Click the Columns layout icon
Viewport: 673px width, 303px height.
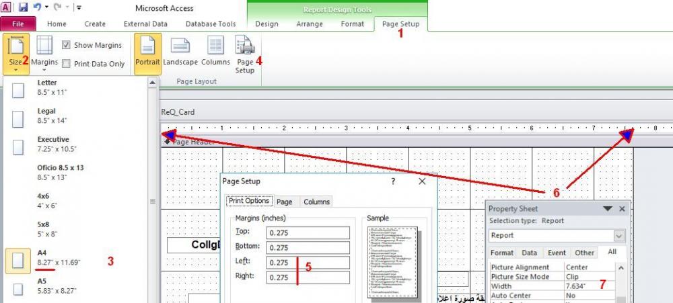[215, 52]
